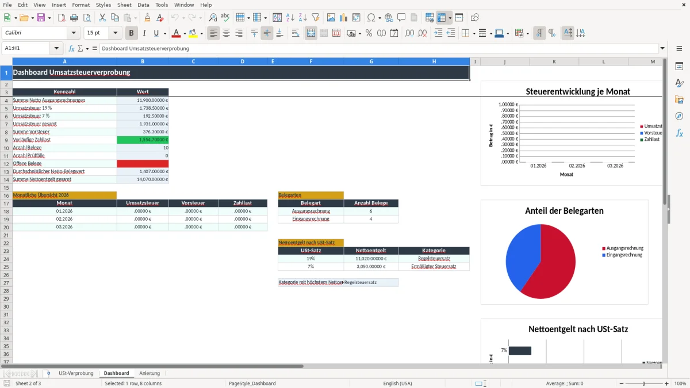This screenshot has height=388, width=690.
Task: Toggle Align Left
Action: (x=213, y=33)
